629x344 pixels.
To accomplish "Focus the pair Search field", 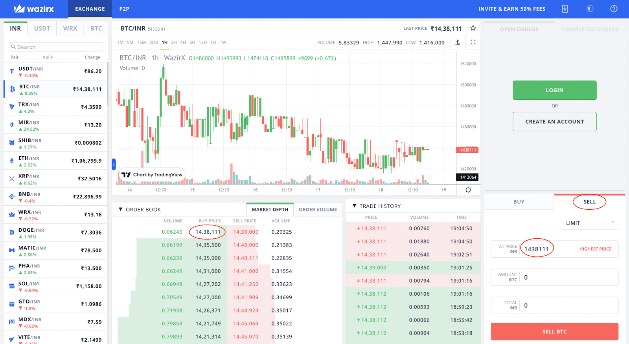I will pyautogui.click(x=56, y=47).
